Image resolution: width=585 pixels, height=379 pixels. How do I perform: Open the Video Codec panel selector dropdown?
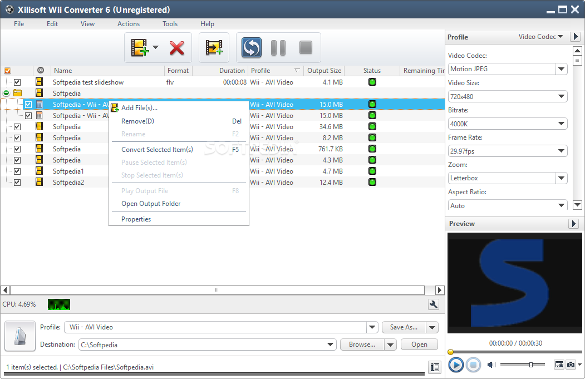coord(540,37)
